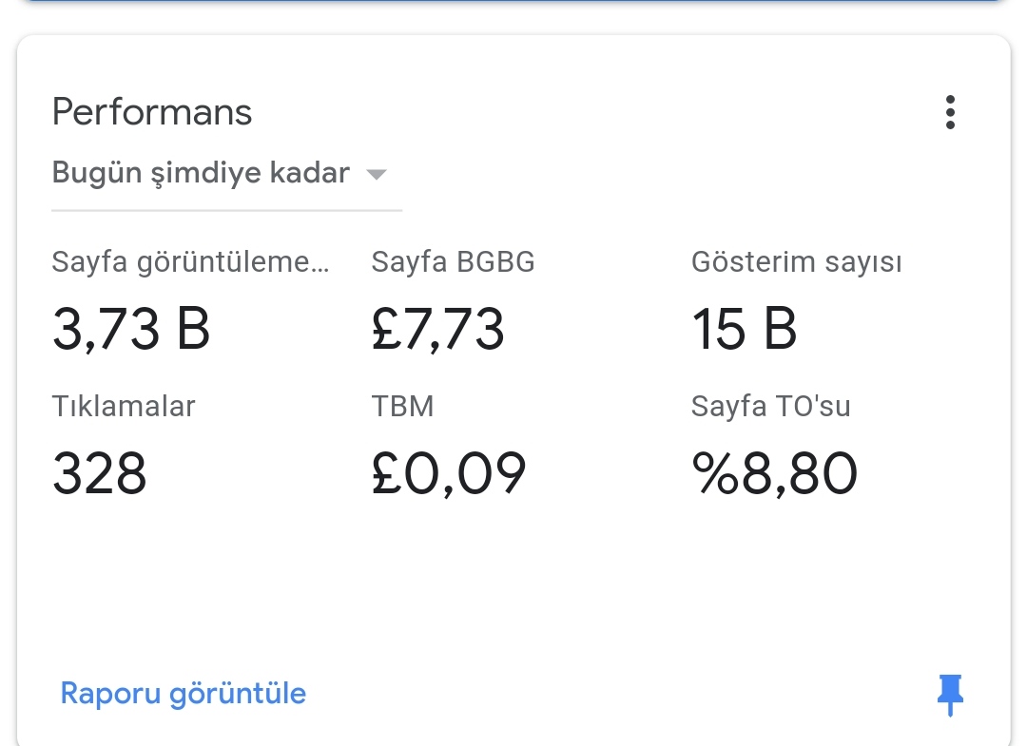Image resolution: width=1027 pixels, height=746 pixels.
Task: Click the dropdown arrow beside date range
Action: [376, 175]
